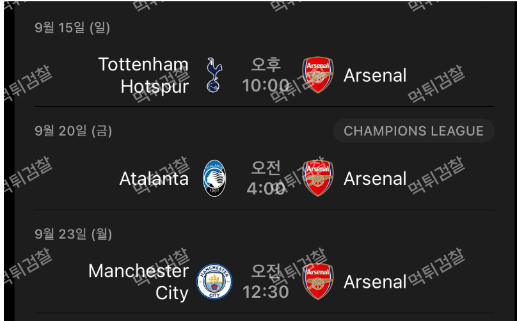Click the Tottenham Hotspur crest icon
Image resolution: width=517 pixels, height=321 pixels.
pos(214,75)
